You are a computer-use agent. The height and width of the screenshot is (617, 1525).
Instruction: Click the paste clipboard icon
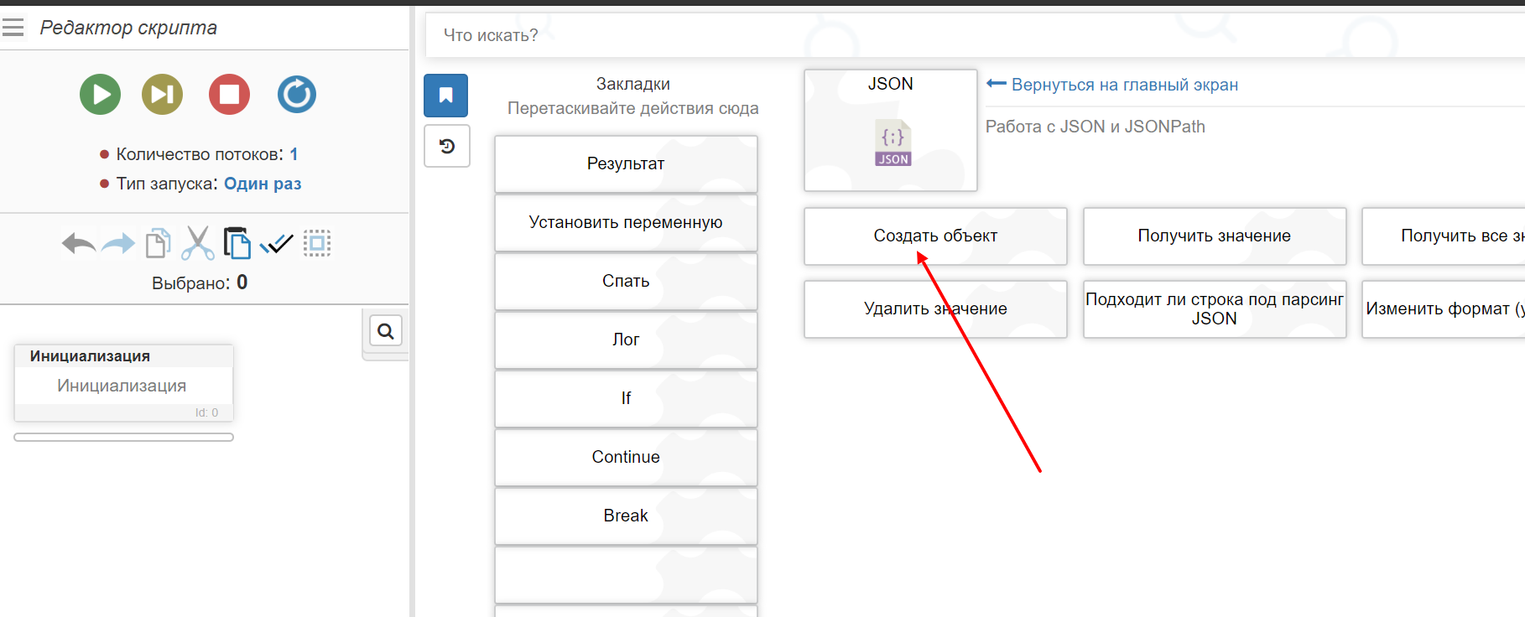pos(237,244)
